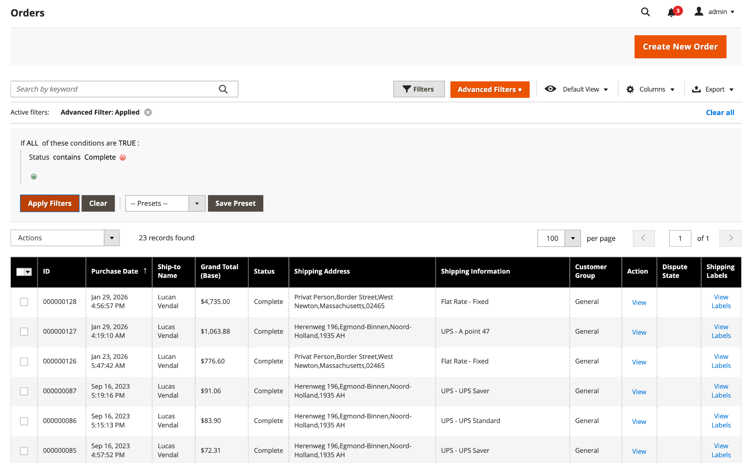View order 000000126

pyautogui.click(x=639, y=362)
